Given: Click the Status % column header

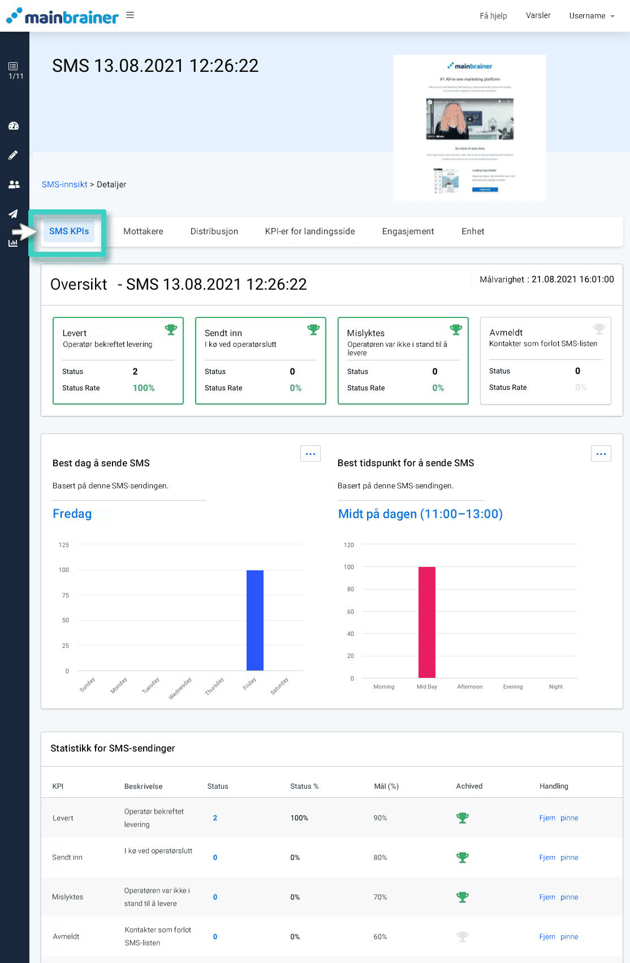Looking at the screenshot, I should [304, 786].
